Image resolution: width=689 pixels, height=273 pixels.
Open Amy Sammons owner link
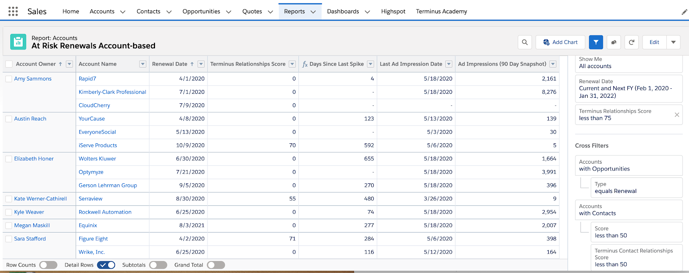(x=33, y=79)
